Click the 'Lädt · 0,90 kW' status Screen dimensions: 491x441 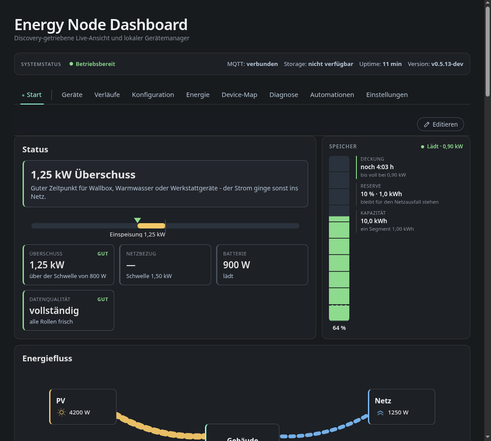click(442, 146)
